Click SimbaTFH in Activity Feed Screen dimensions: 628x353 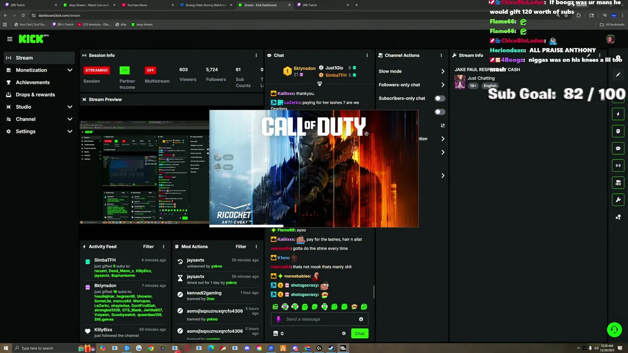105,260
